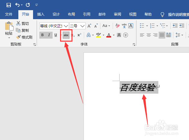Apply yellow text highlight color
This screenshot has width=189, height=140.
pyautogui.click(x=99, y=35)
